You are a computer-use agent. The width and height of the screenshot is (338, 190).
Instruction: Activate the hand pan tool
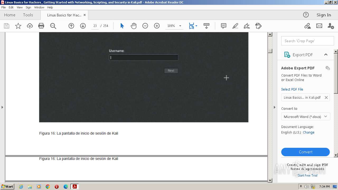pyautogui.click(x=134, y=26)
